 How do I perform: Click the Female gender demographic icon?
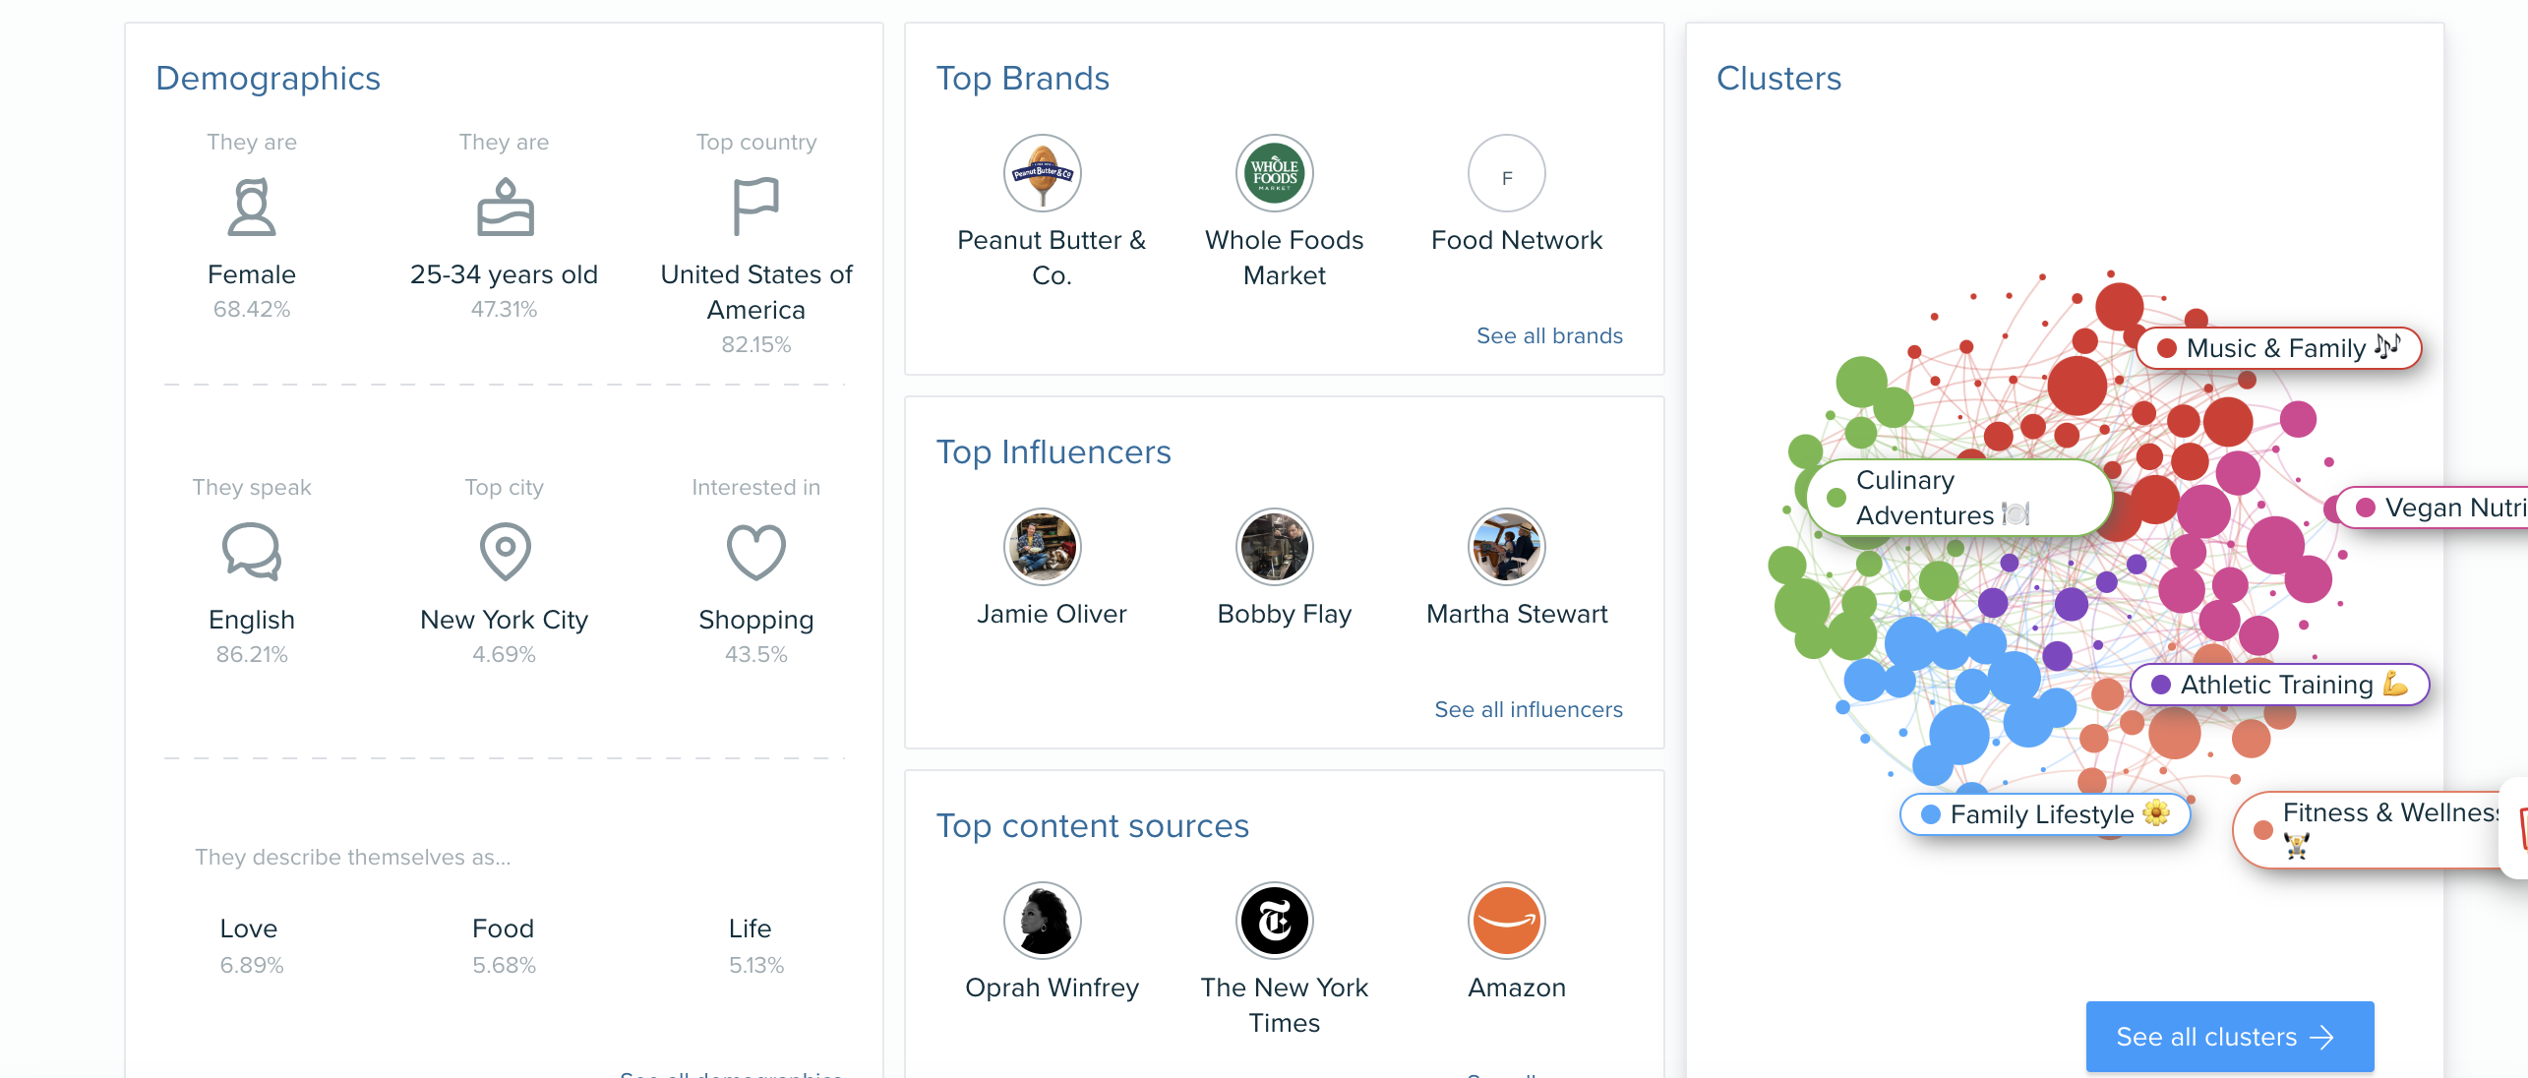252,207
